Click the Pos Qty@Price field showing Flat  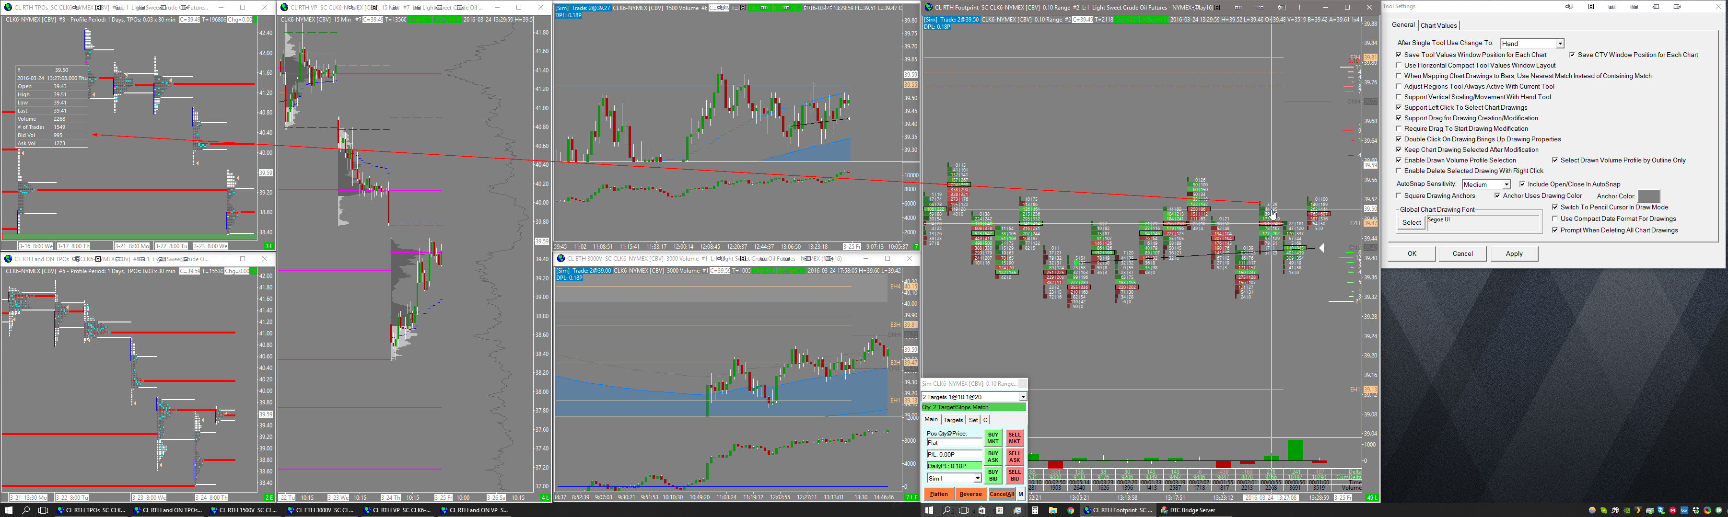pos(954,443)
